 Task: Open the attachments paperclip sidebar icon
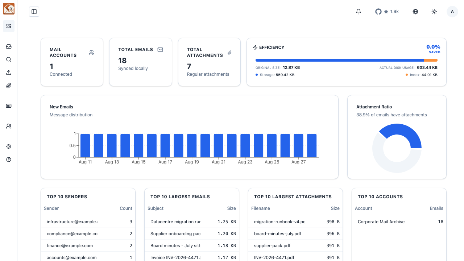pyautogui.click(x=9, y=86)
